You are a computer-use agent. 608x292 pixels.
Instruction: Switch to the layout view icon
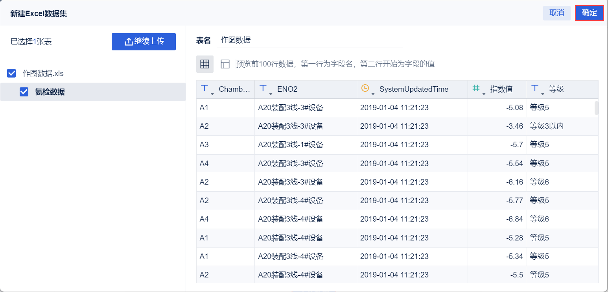[225, 64]
